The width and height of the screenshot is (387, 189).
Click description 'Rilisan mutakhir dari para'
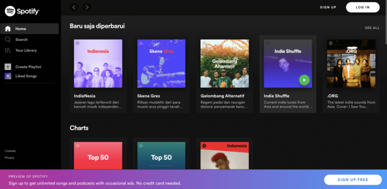[159, 103]
